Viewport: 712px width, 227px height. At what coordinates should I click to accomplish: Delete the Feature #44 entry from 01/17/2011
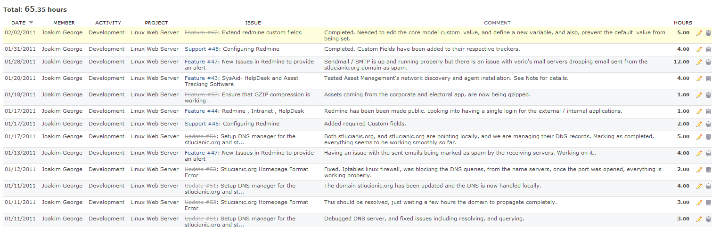(708, 111)
